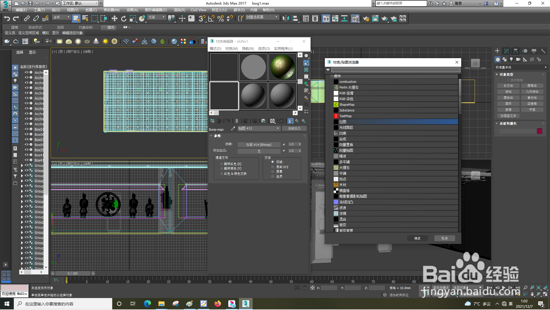Pick material with the eyedropper icon

pyautogui.click(x=233, y=129)
